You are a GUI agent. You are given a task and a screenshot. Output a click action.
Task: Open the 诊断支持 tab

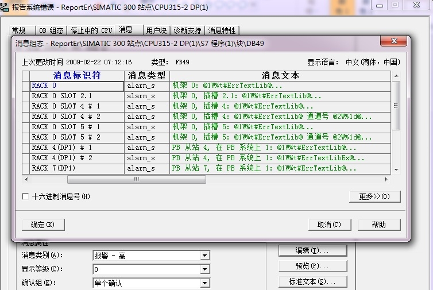187,30
